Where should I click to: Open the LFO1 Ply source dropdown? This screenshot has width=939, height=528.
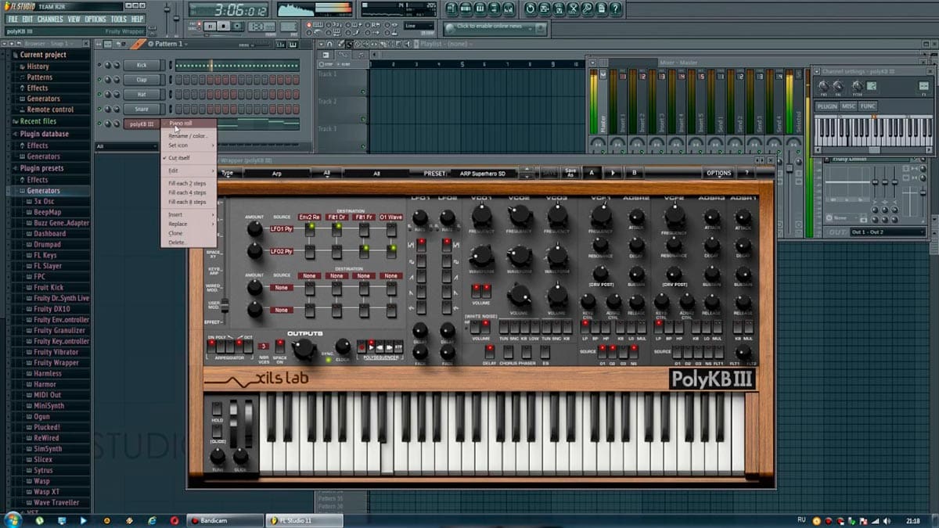[282, 229]
